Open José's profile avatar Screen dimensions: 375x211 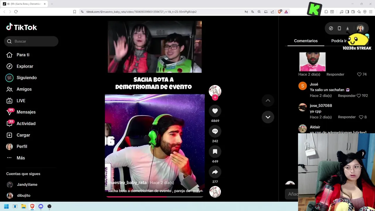coord(303,86)
